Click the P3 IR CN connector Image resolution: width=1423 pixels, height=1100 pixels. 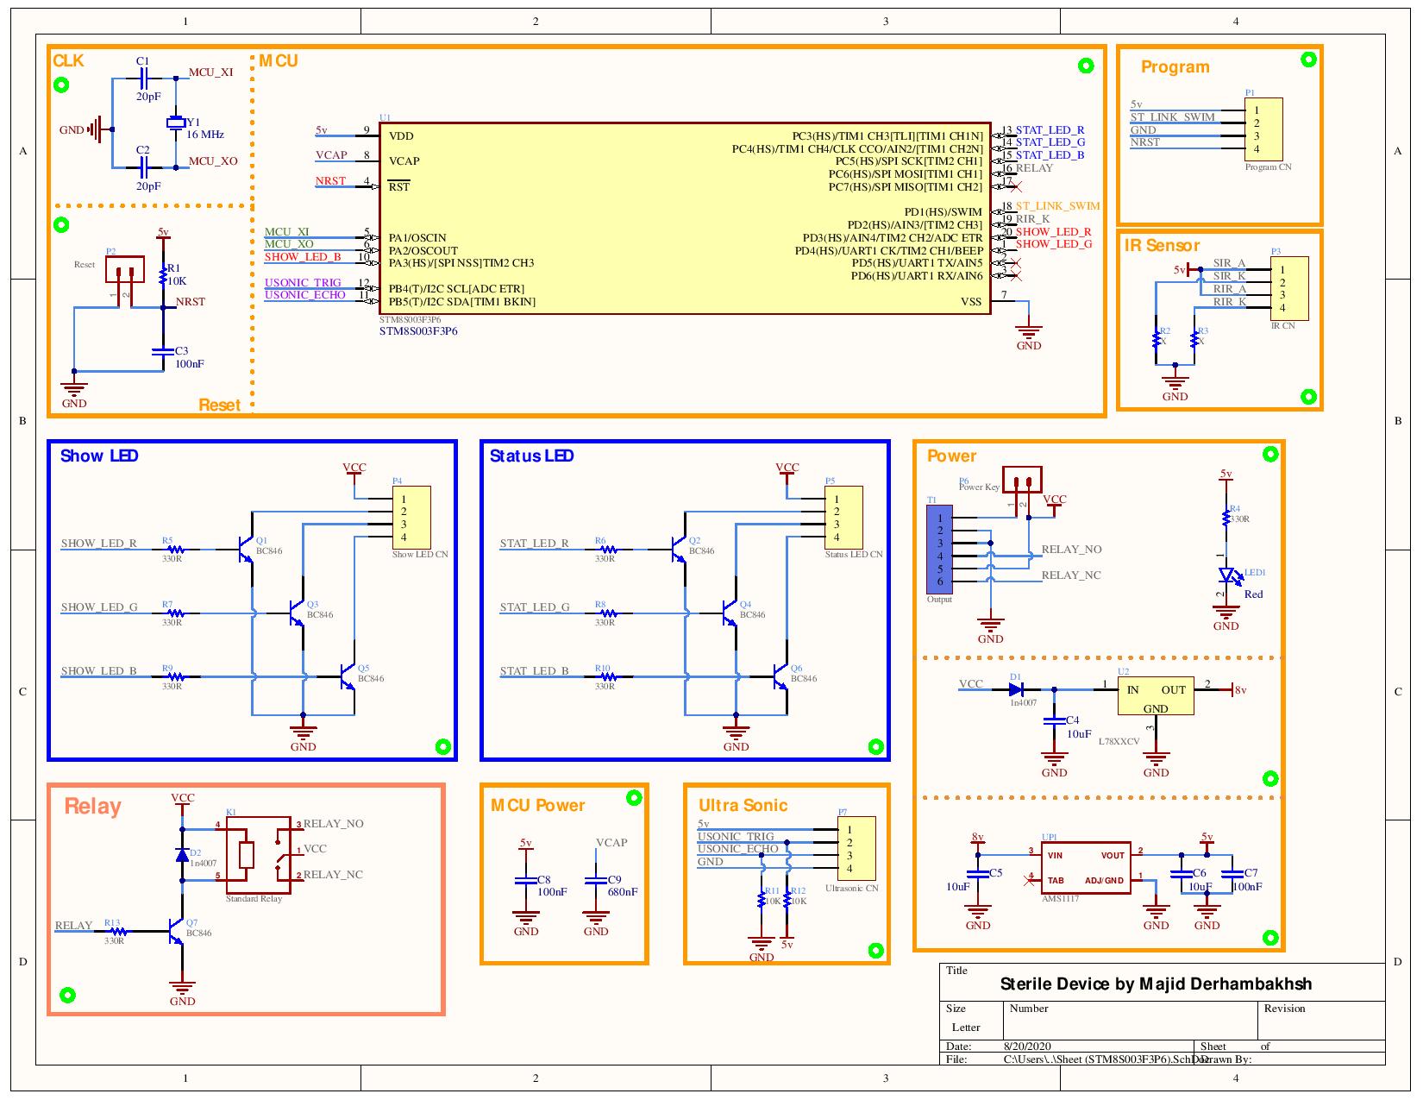click(1289, 288)
